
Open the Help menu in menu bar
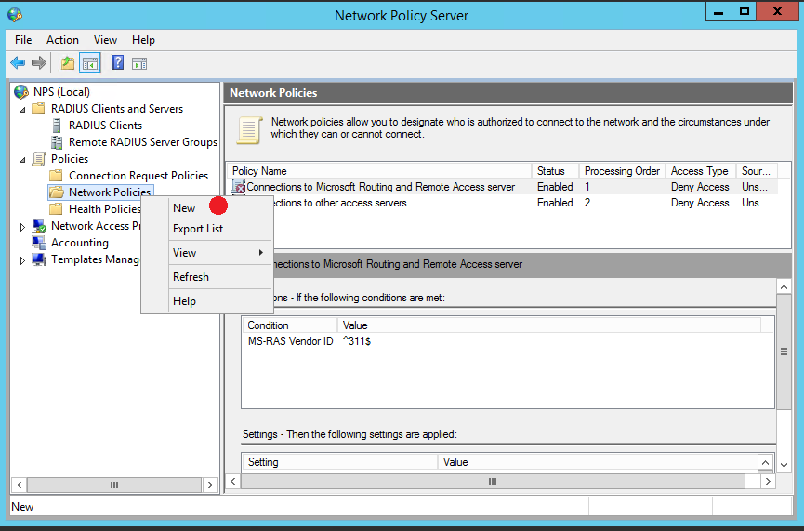[143, 39]
